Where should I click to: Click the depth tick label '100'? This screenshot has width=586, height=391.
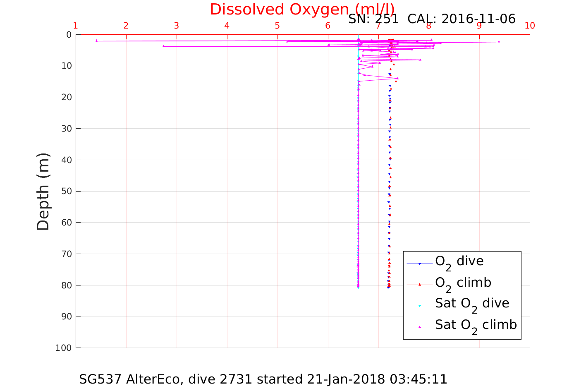click(64, 348)
